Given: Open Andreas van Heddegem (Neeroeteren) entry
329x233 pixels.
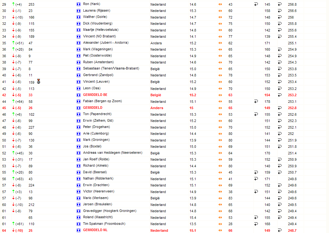Looking at the screenshot, I should coord(113,153).
